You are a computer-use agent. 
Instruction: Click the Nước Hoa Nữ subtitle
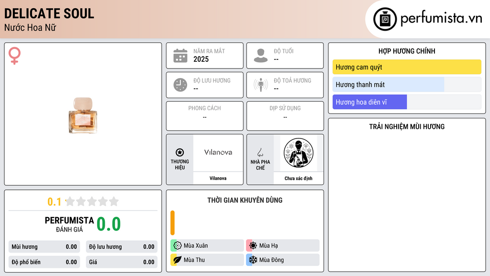(30, 27)
